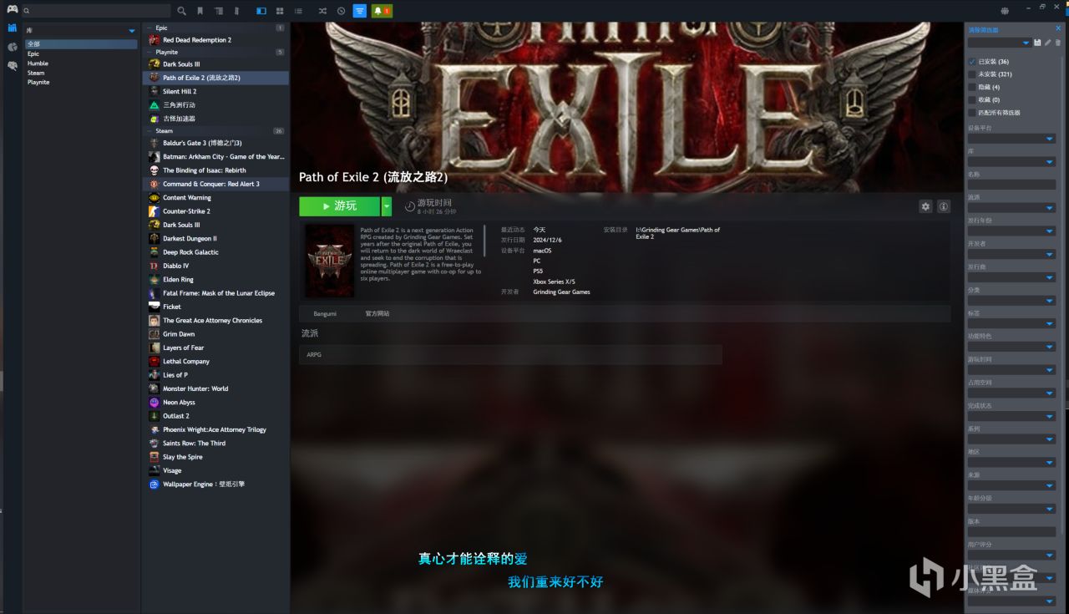The image size is (1069, 614).
Task: Open the sort order icon in toolbar
Action: point(236,11)
